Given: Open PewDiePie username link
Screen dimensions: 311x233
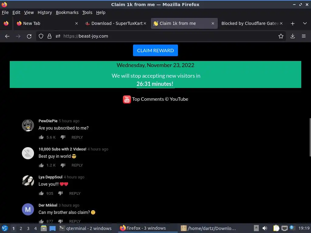Looking at the screenshot, I should pos(48,121).
